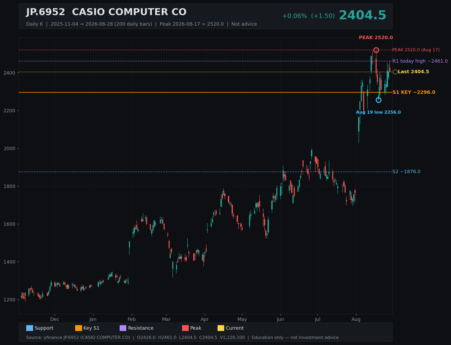Click the 1600 y-axis tick label
Screen dimensions: 451x345
pyautogui.click(x=10, y=224)
